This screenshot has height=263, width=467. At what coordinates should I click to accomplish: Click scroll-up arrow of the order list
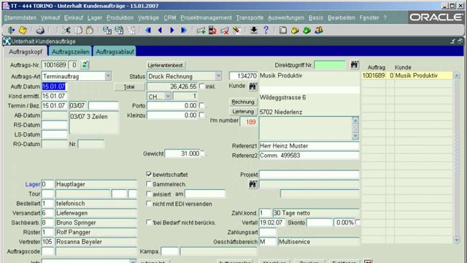coord(457,75)
